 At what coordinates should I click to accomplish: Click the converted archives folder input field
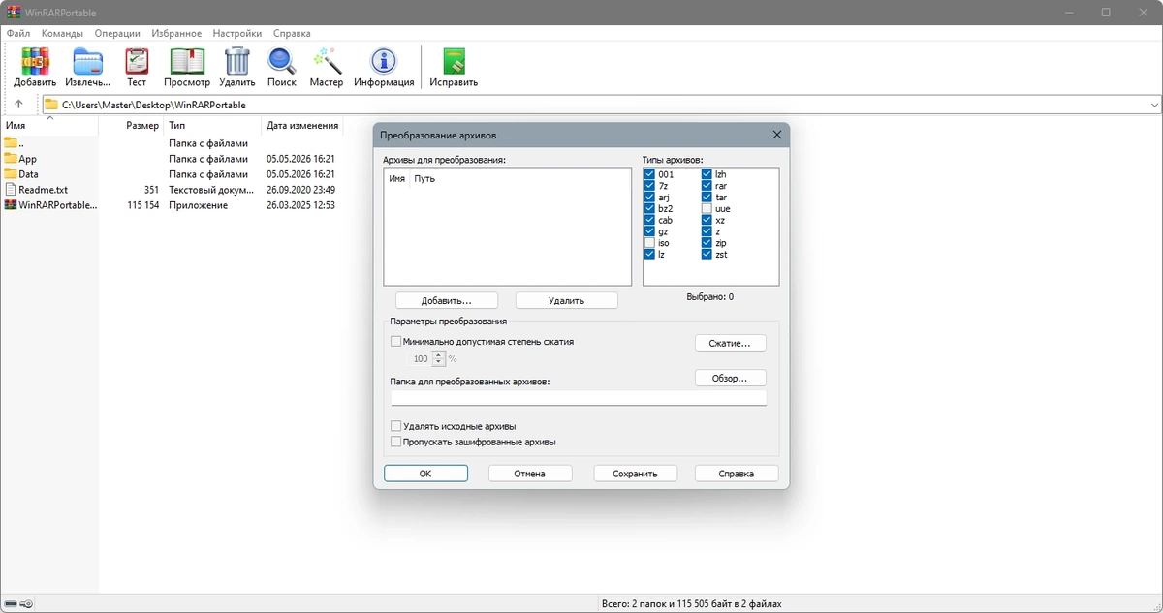pyautogui.click(x=579, y=397)
